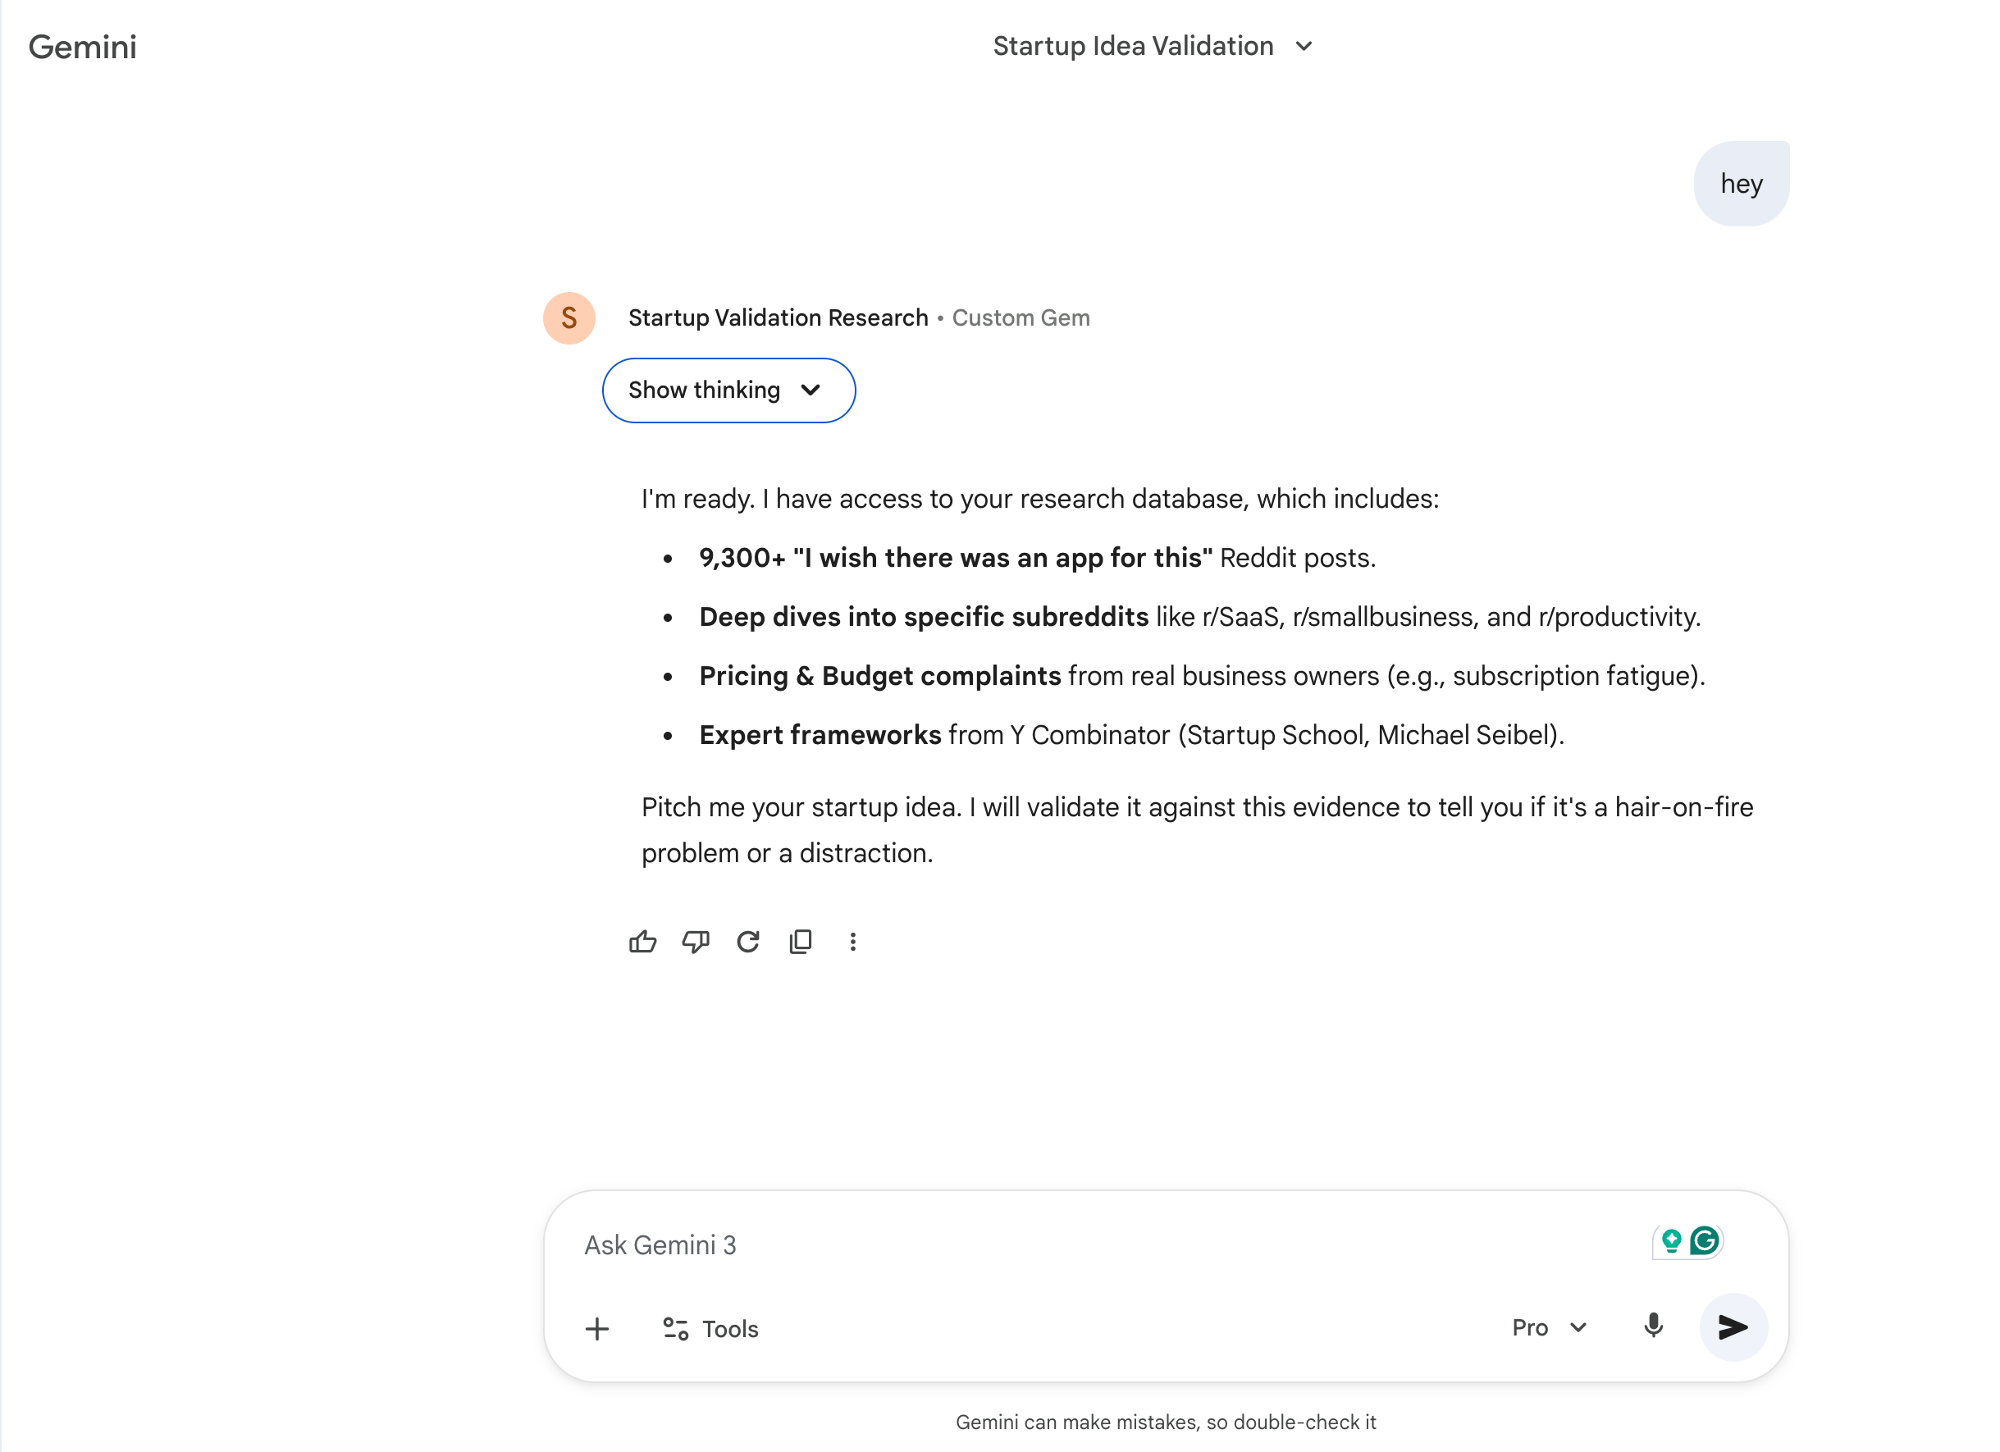This screenshot has width=2000, height=1452.
Task: Click the S gem avatar
Action: (x=568, y=317)
